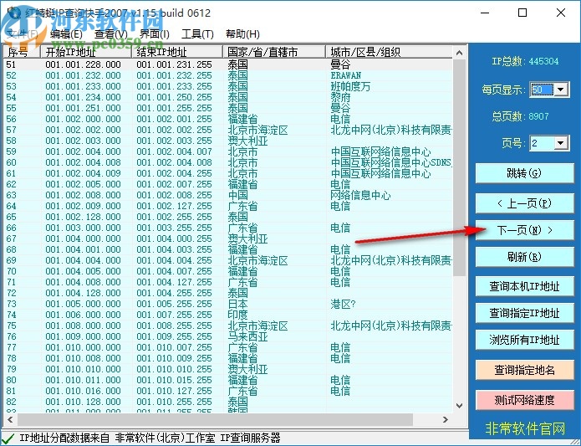Viewport: 581px width, 446px height.
Task: Open the 查看(V) menu
Action: tap(111, 34)
